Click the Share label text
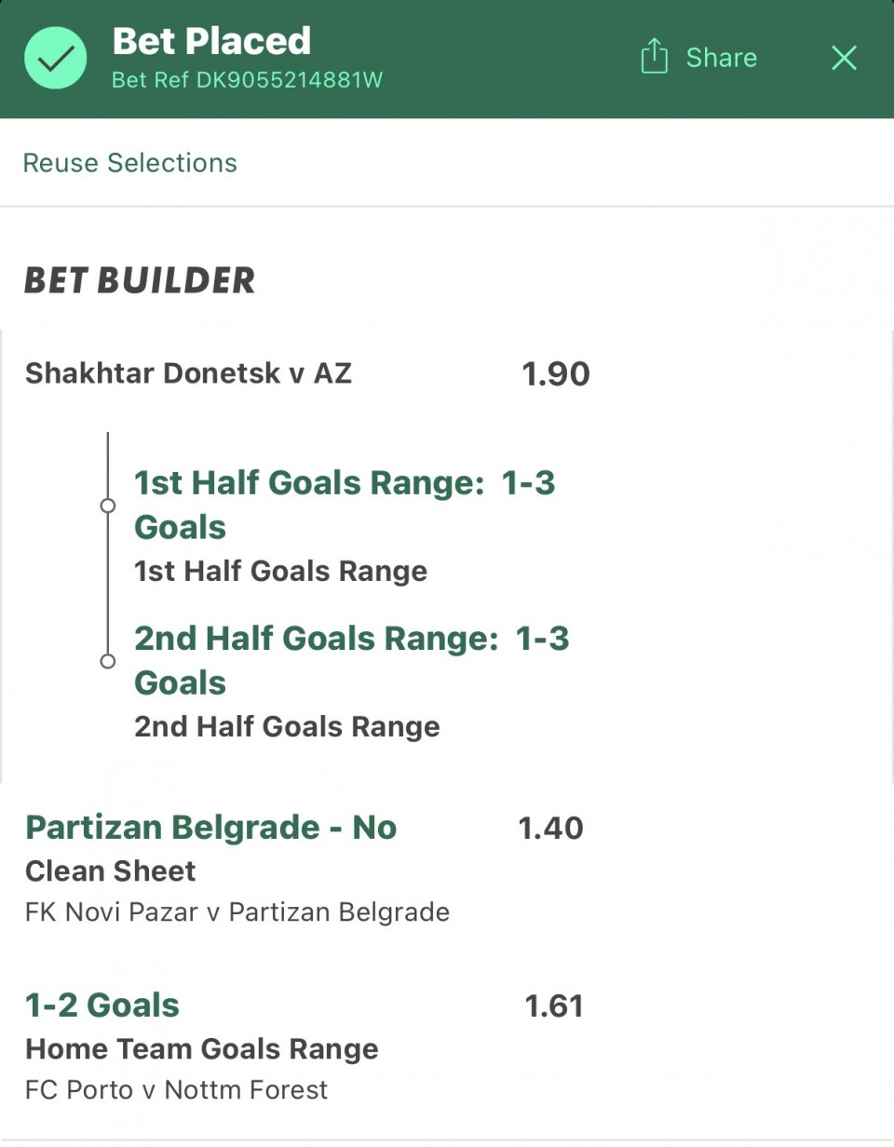 721,58
